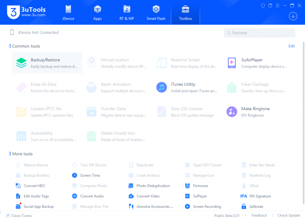Open the RT & WP tab
305x220 pixels.
127,13
